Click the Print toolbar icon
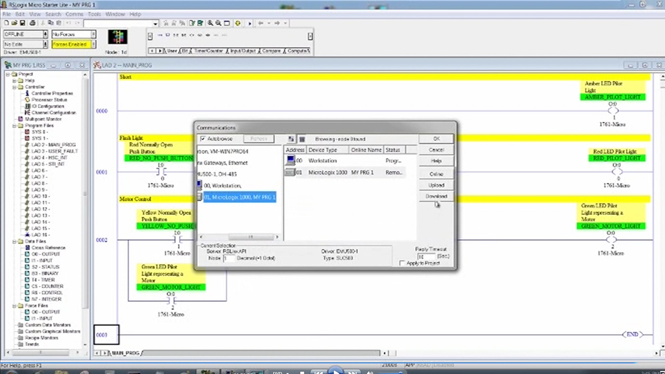The height and width of the screenshot is (374, 665). pos(32,23)
